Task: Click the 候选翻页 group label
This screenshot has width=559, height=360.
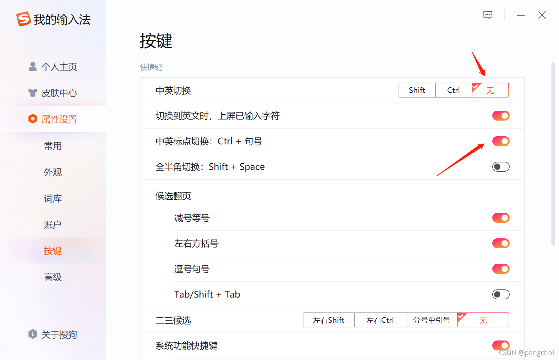Action: pyautogui.click(x=173, y=196)
